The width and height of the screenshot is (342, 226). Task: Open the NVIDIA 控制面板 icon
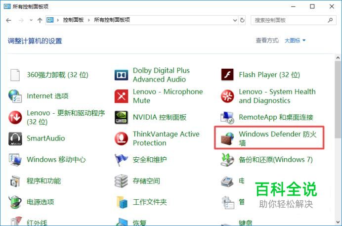[121, 117]
